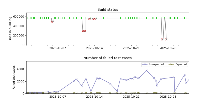Click leftmost red X marker near 120000
210x105 pixels.
pyautogui.click(x=162, y=39)
